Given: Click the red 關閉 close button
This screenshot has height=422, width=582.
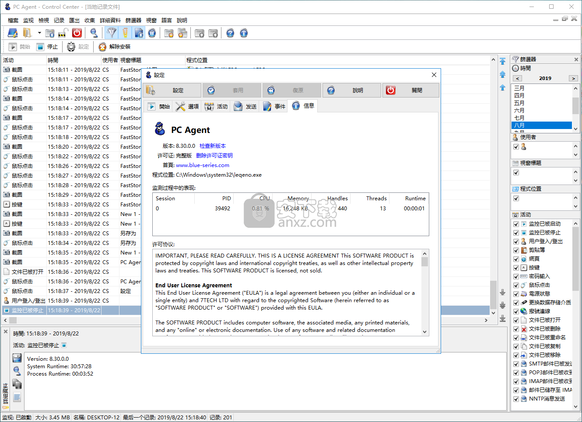Looking at the screenshot, I should tap(411, 91).
